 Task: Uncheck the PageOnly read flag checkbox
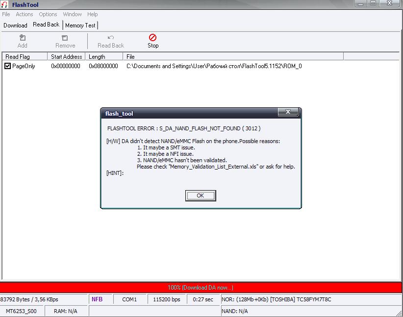tap(8, 66)
